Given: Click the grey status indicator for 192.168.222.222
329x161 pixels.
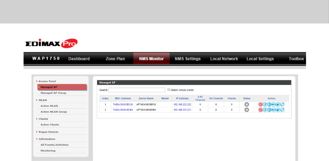Looking at the screenshot, I should click(247, 104).
